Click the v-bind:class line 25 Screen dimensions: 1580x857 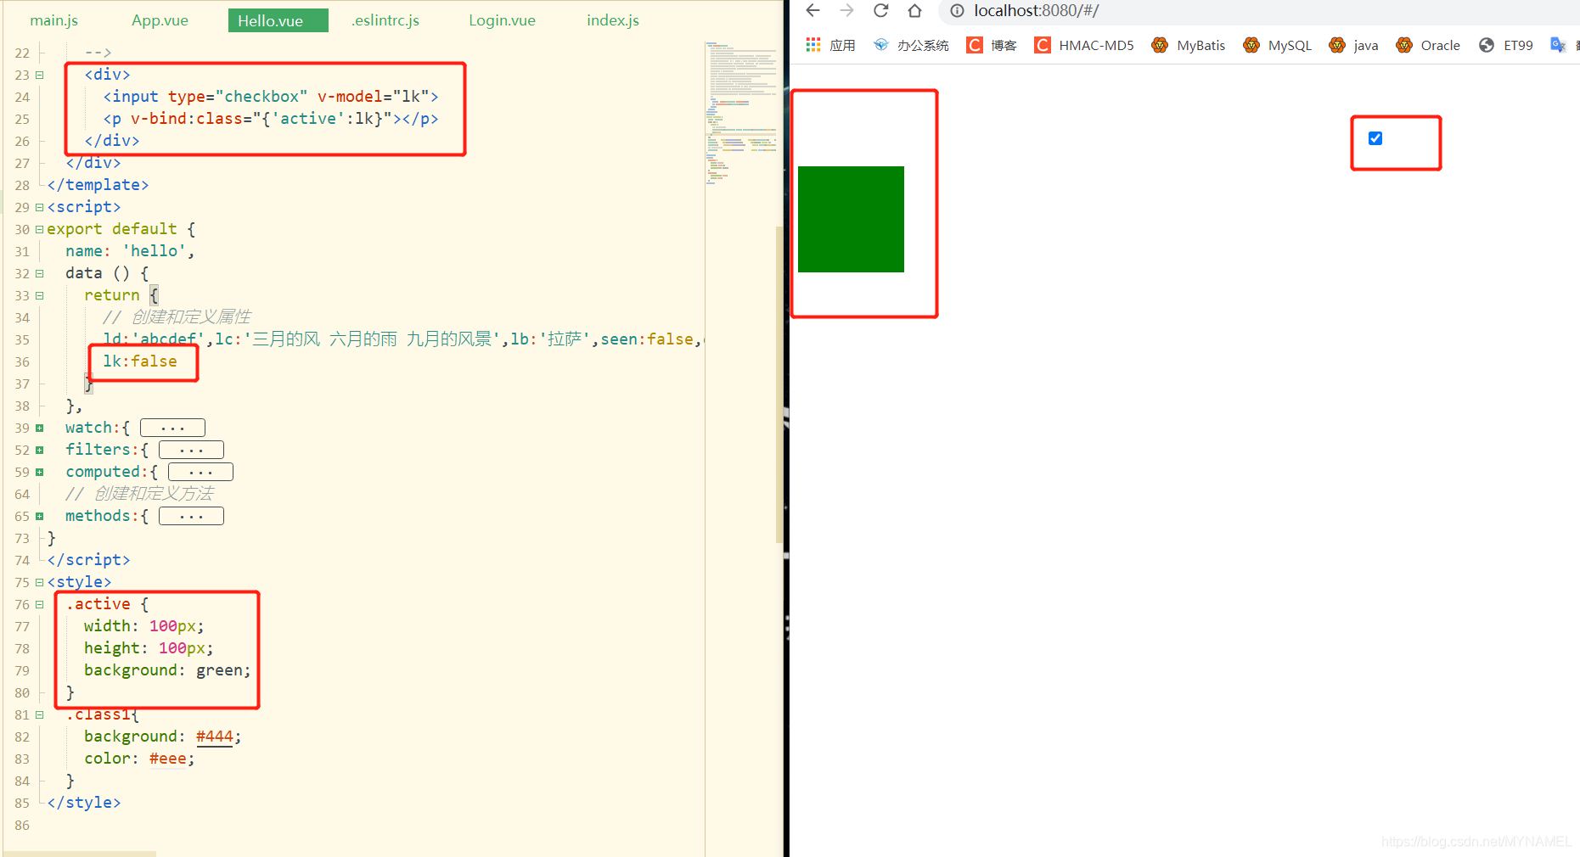271,119
